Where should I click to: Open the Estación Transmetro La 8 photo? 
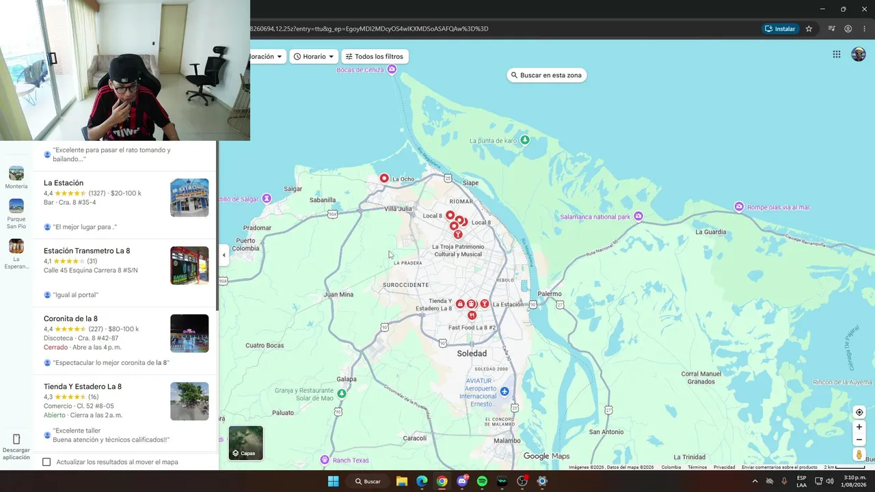pos(189,265)
